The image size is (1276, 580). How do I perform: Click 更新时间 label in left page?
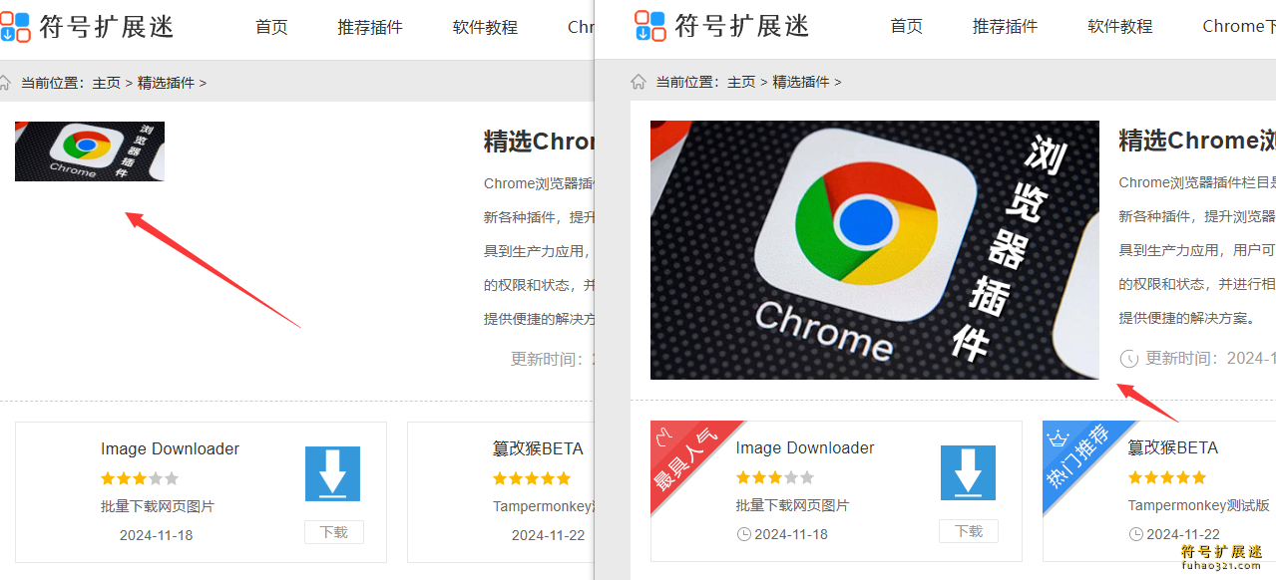[547, 359]
